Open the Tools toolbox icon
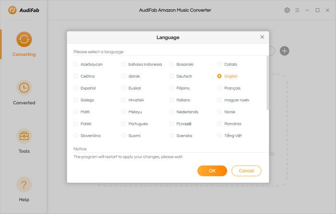The image size is (336, 214). [x=24, y=136]
